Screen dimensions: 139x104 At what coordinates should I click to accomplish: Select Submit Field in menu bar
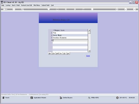(x=45, y=5)
